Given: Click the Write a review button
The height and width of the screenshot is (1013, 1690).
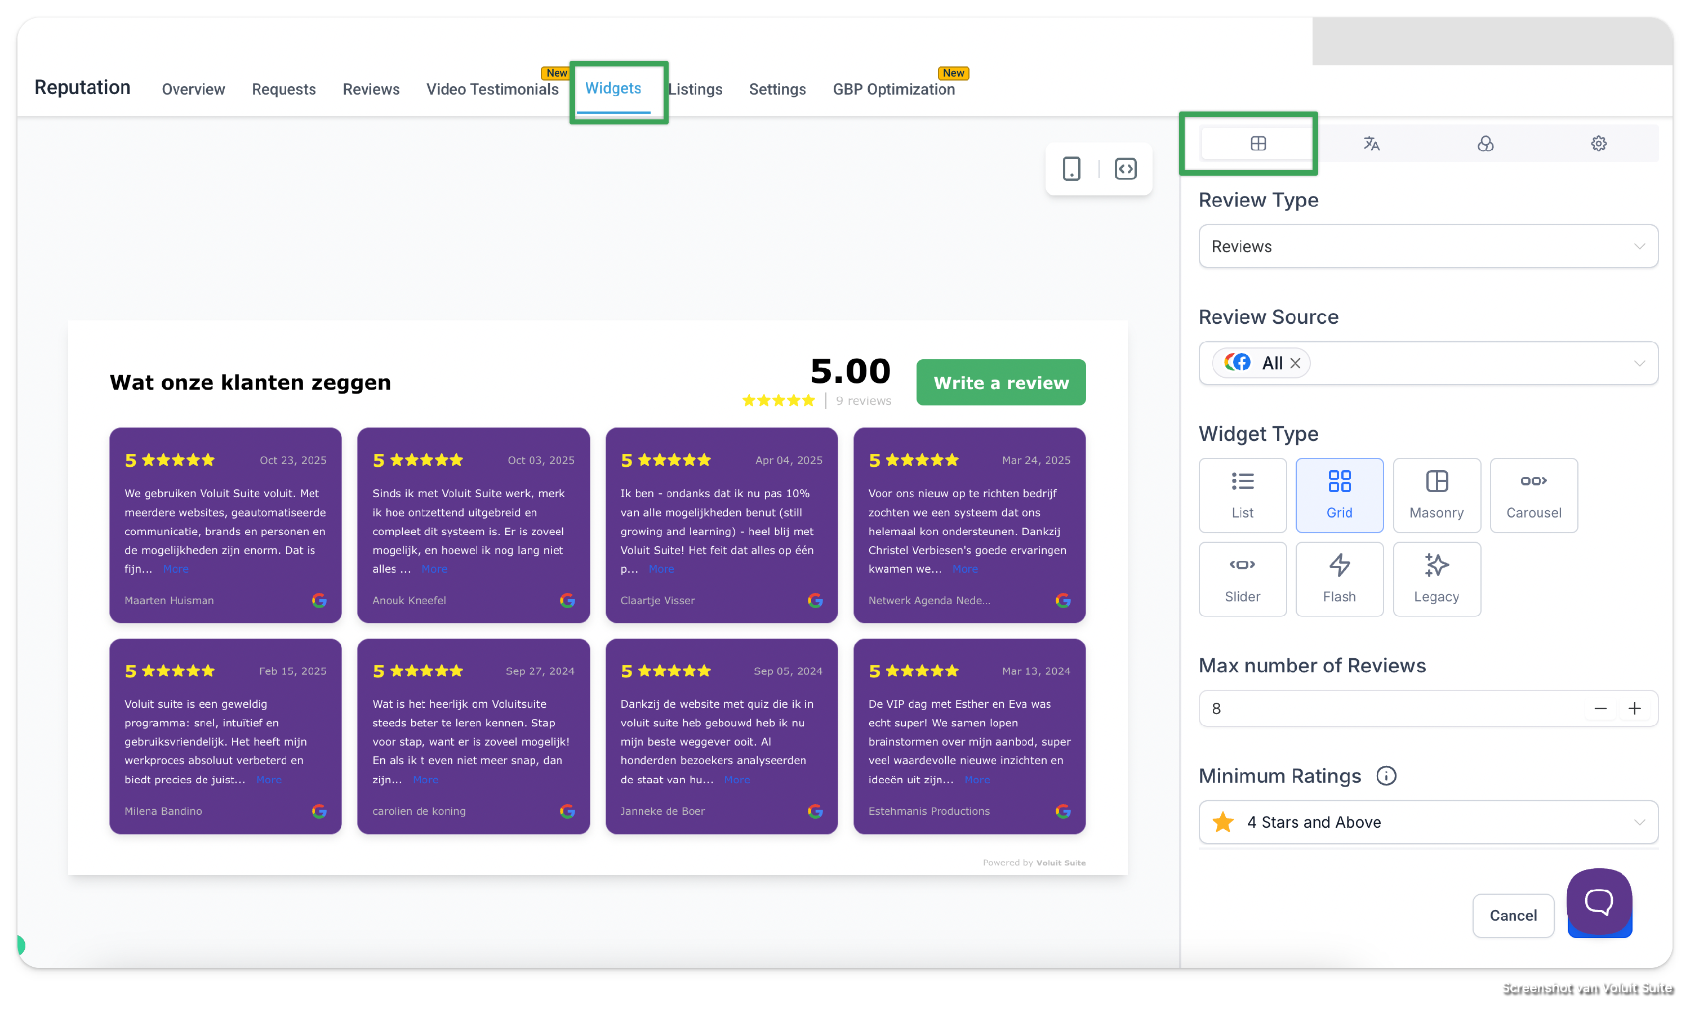Looking at the screenshot, I should [1000, 382].
